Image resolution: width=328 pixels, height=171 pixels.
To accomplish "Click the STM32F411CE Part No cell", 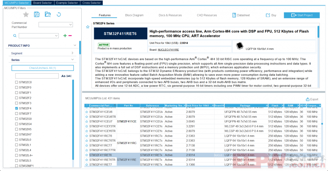I will pos(128,122).
